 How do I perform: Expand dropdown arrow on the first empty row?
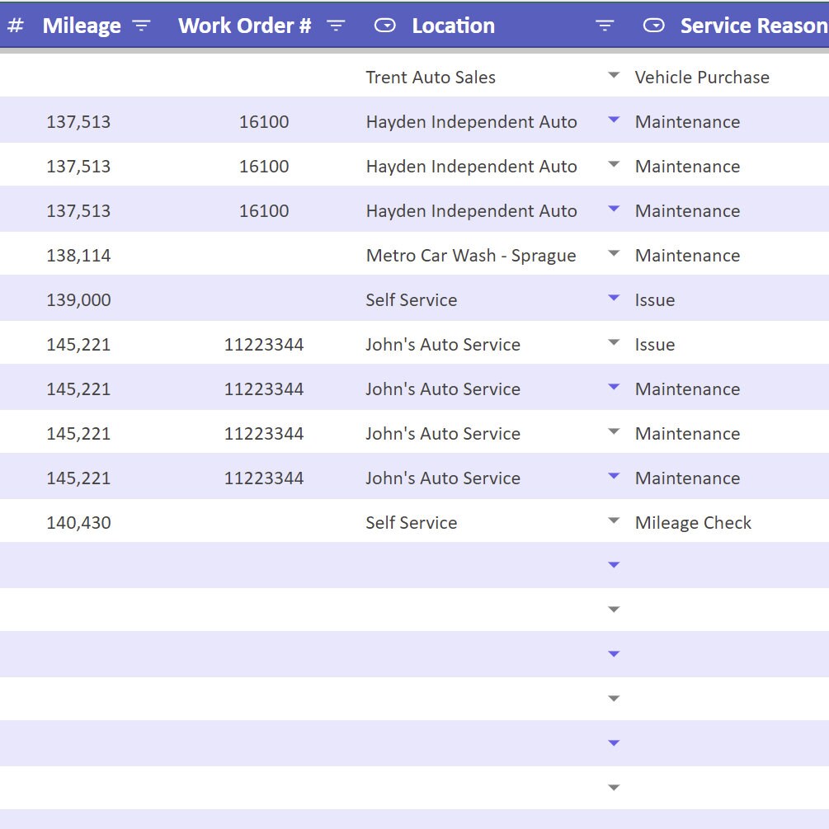613,564
